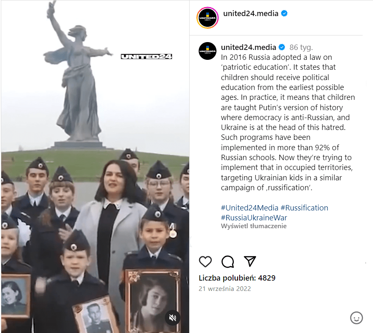
Task: View likes list Liczba polubień: 4829
Action: (237, 278)
